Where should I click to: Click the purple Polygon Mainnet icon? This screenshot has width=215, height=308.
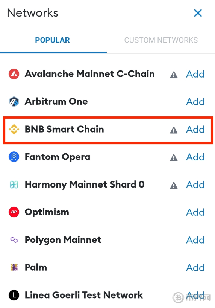click(14, 240)
